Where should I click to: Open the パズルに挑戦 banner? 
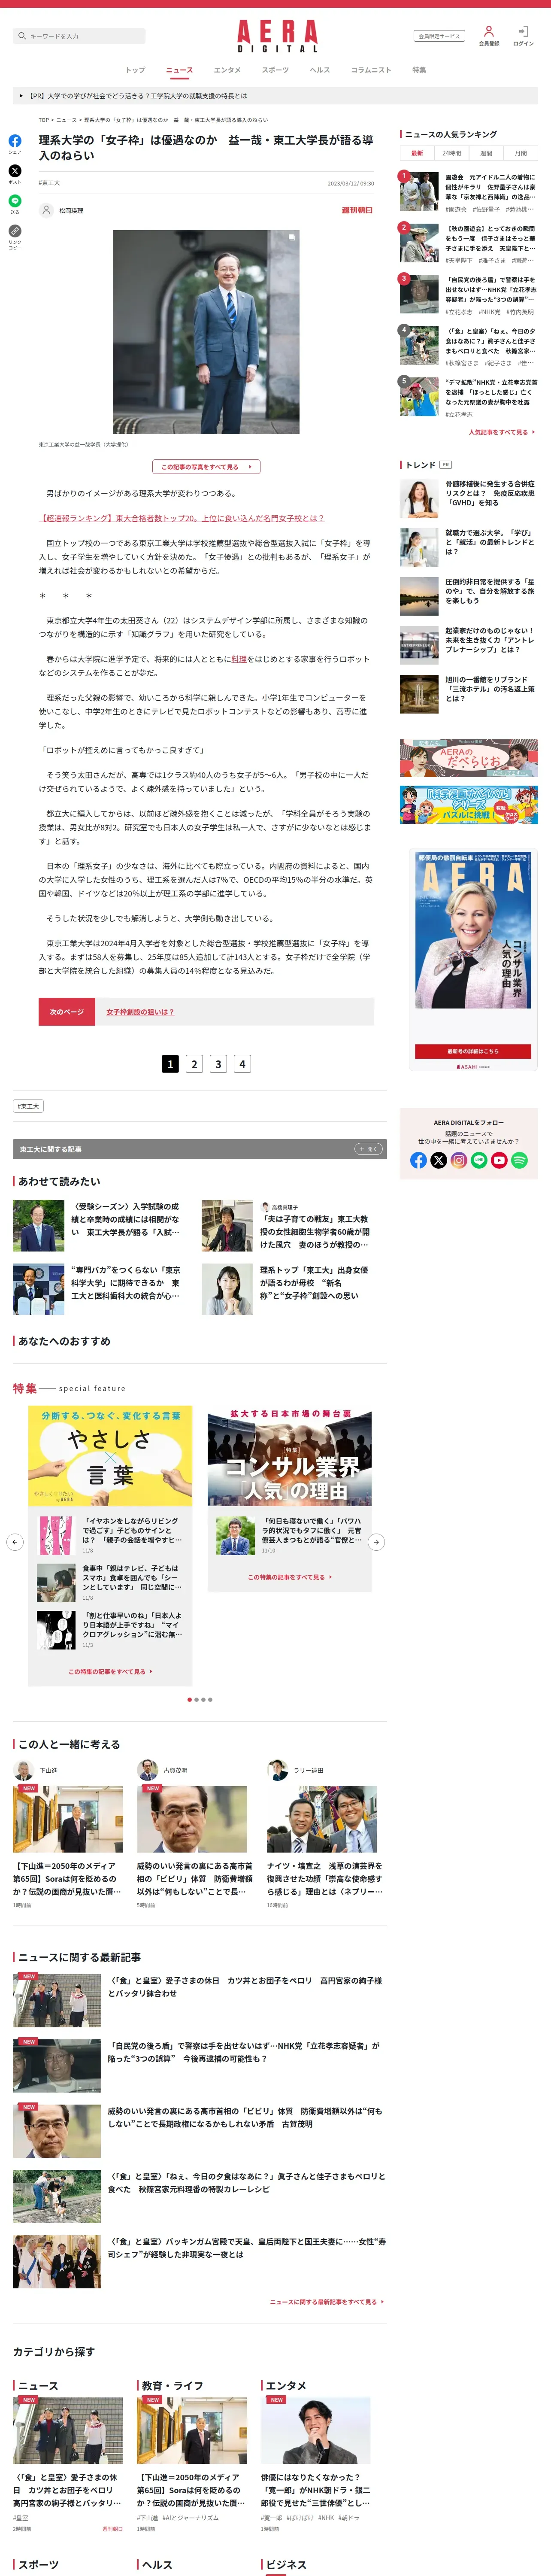469,805
